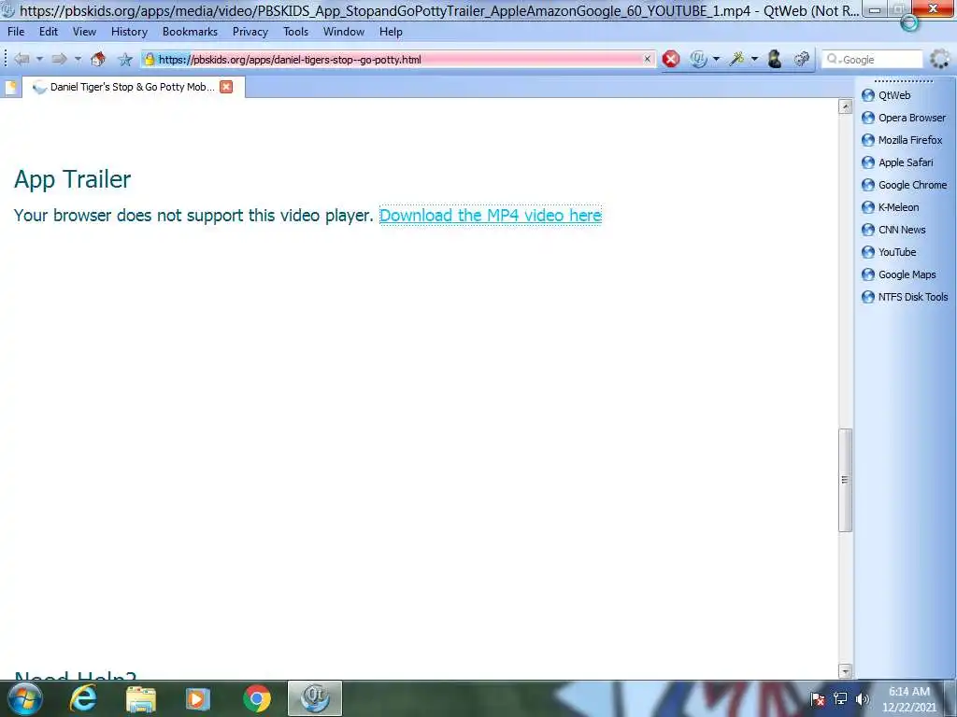Open the Bookmarks menu
The height and width of the screenshot is (717, 957).
click(190, 32)
